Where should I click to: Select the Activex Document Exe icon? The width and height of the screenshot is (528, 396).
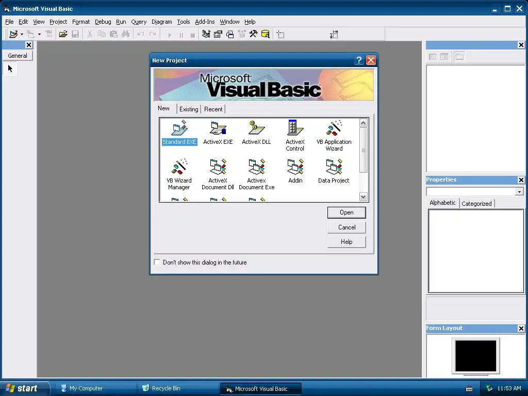(x=257, y=174)
